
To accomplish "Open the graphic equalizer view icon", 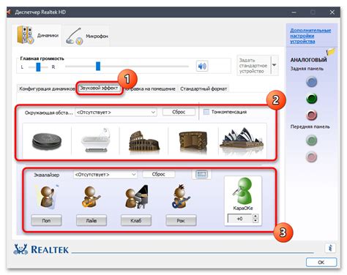I will pos(201,174).
